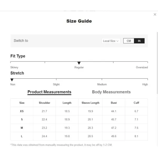The image size is (158, 158).
Task: Click the Shoulder column header
Action: [x=45, y=103]
